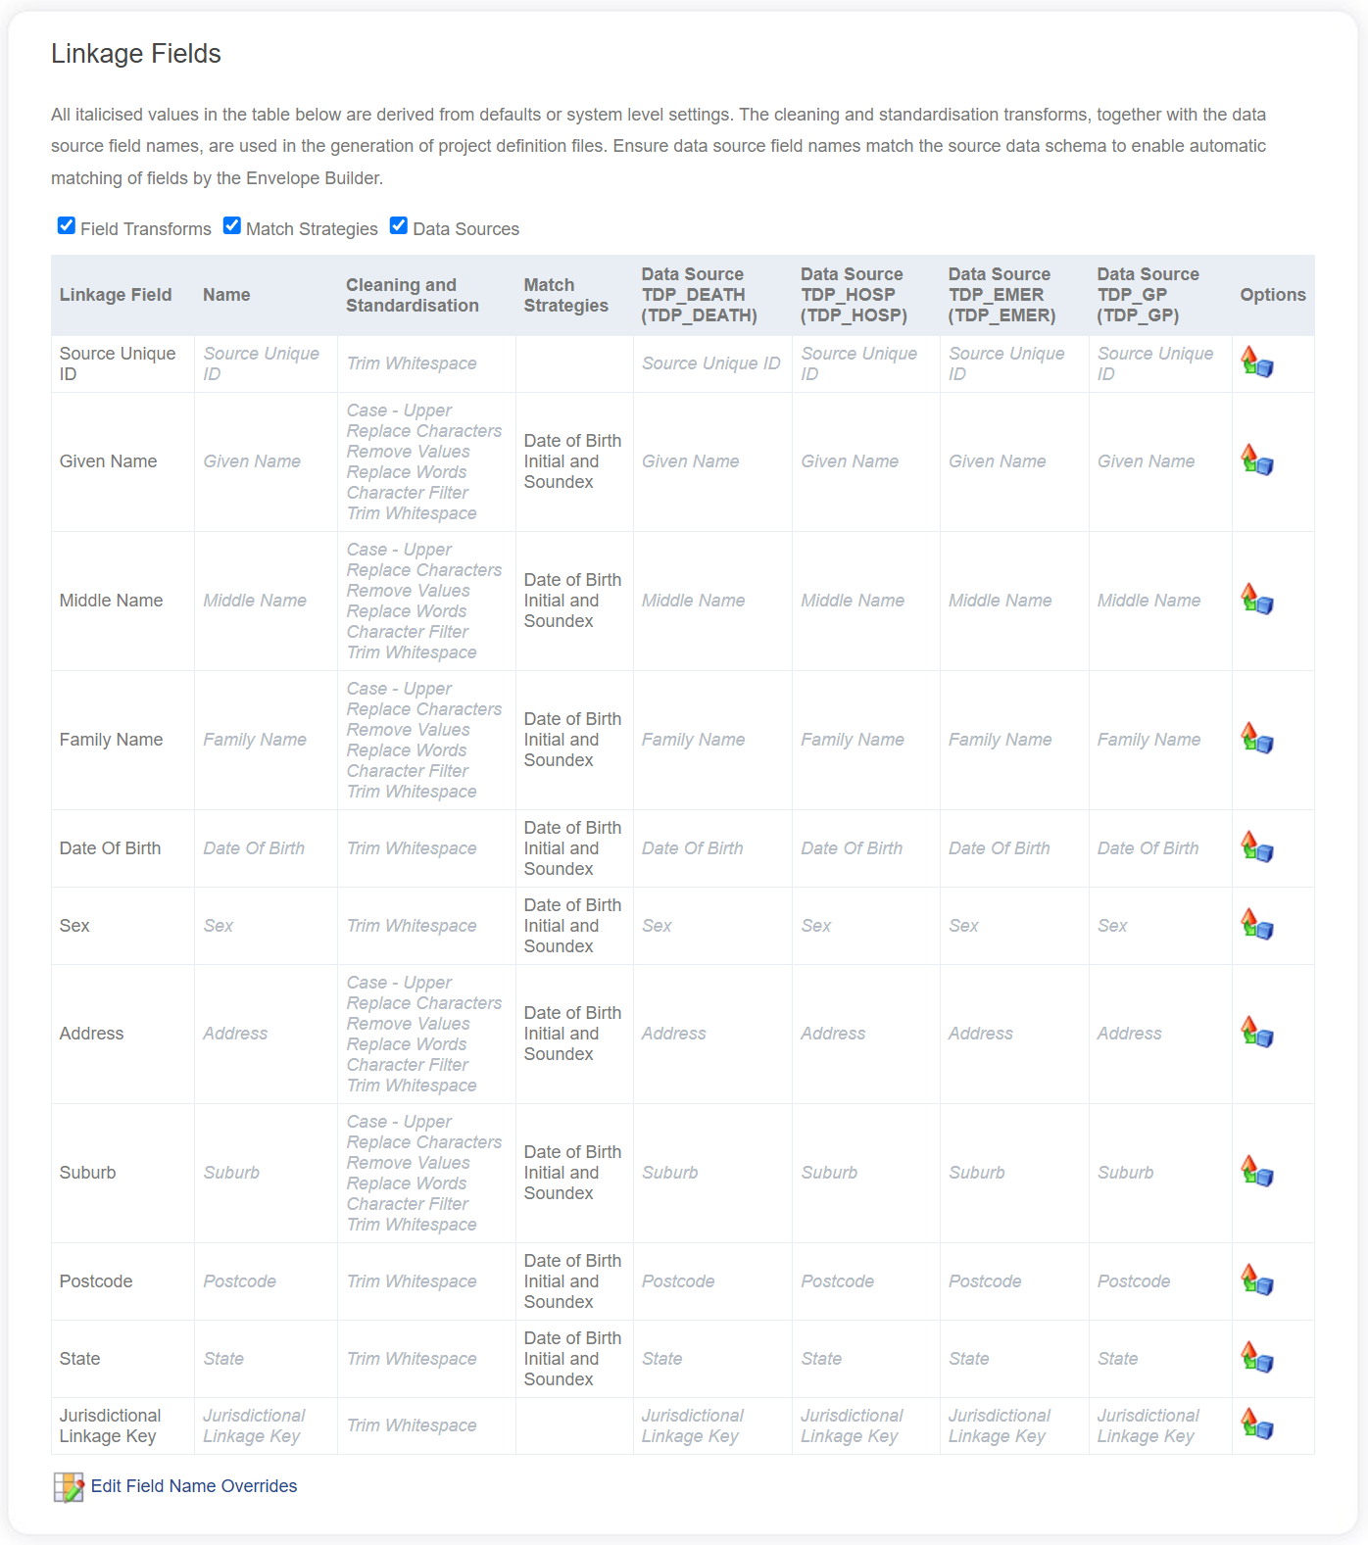Toggle the Match Strategies checkbox

click(232, 226)
